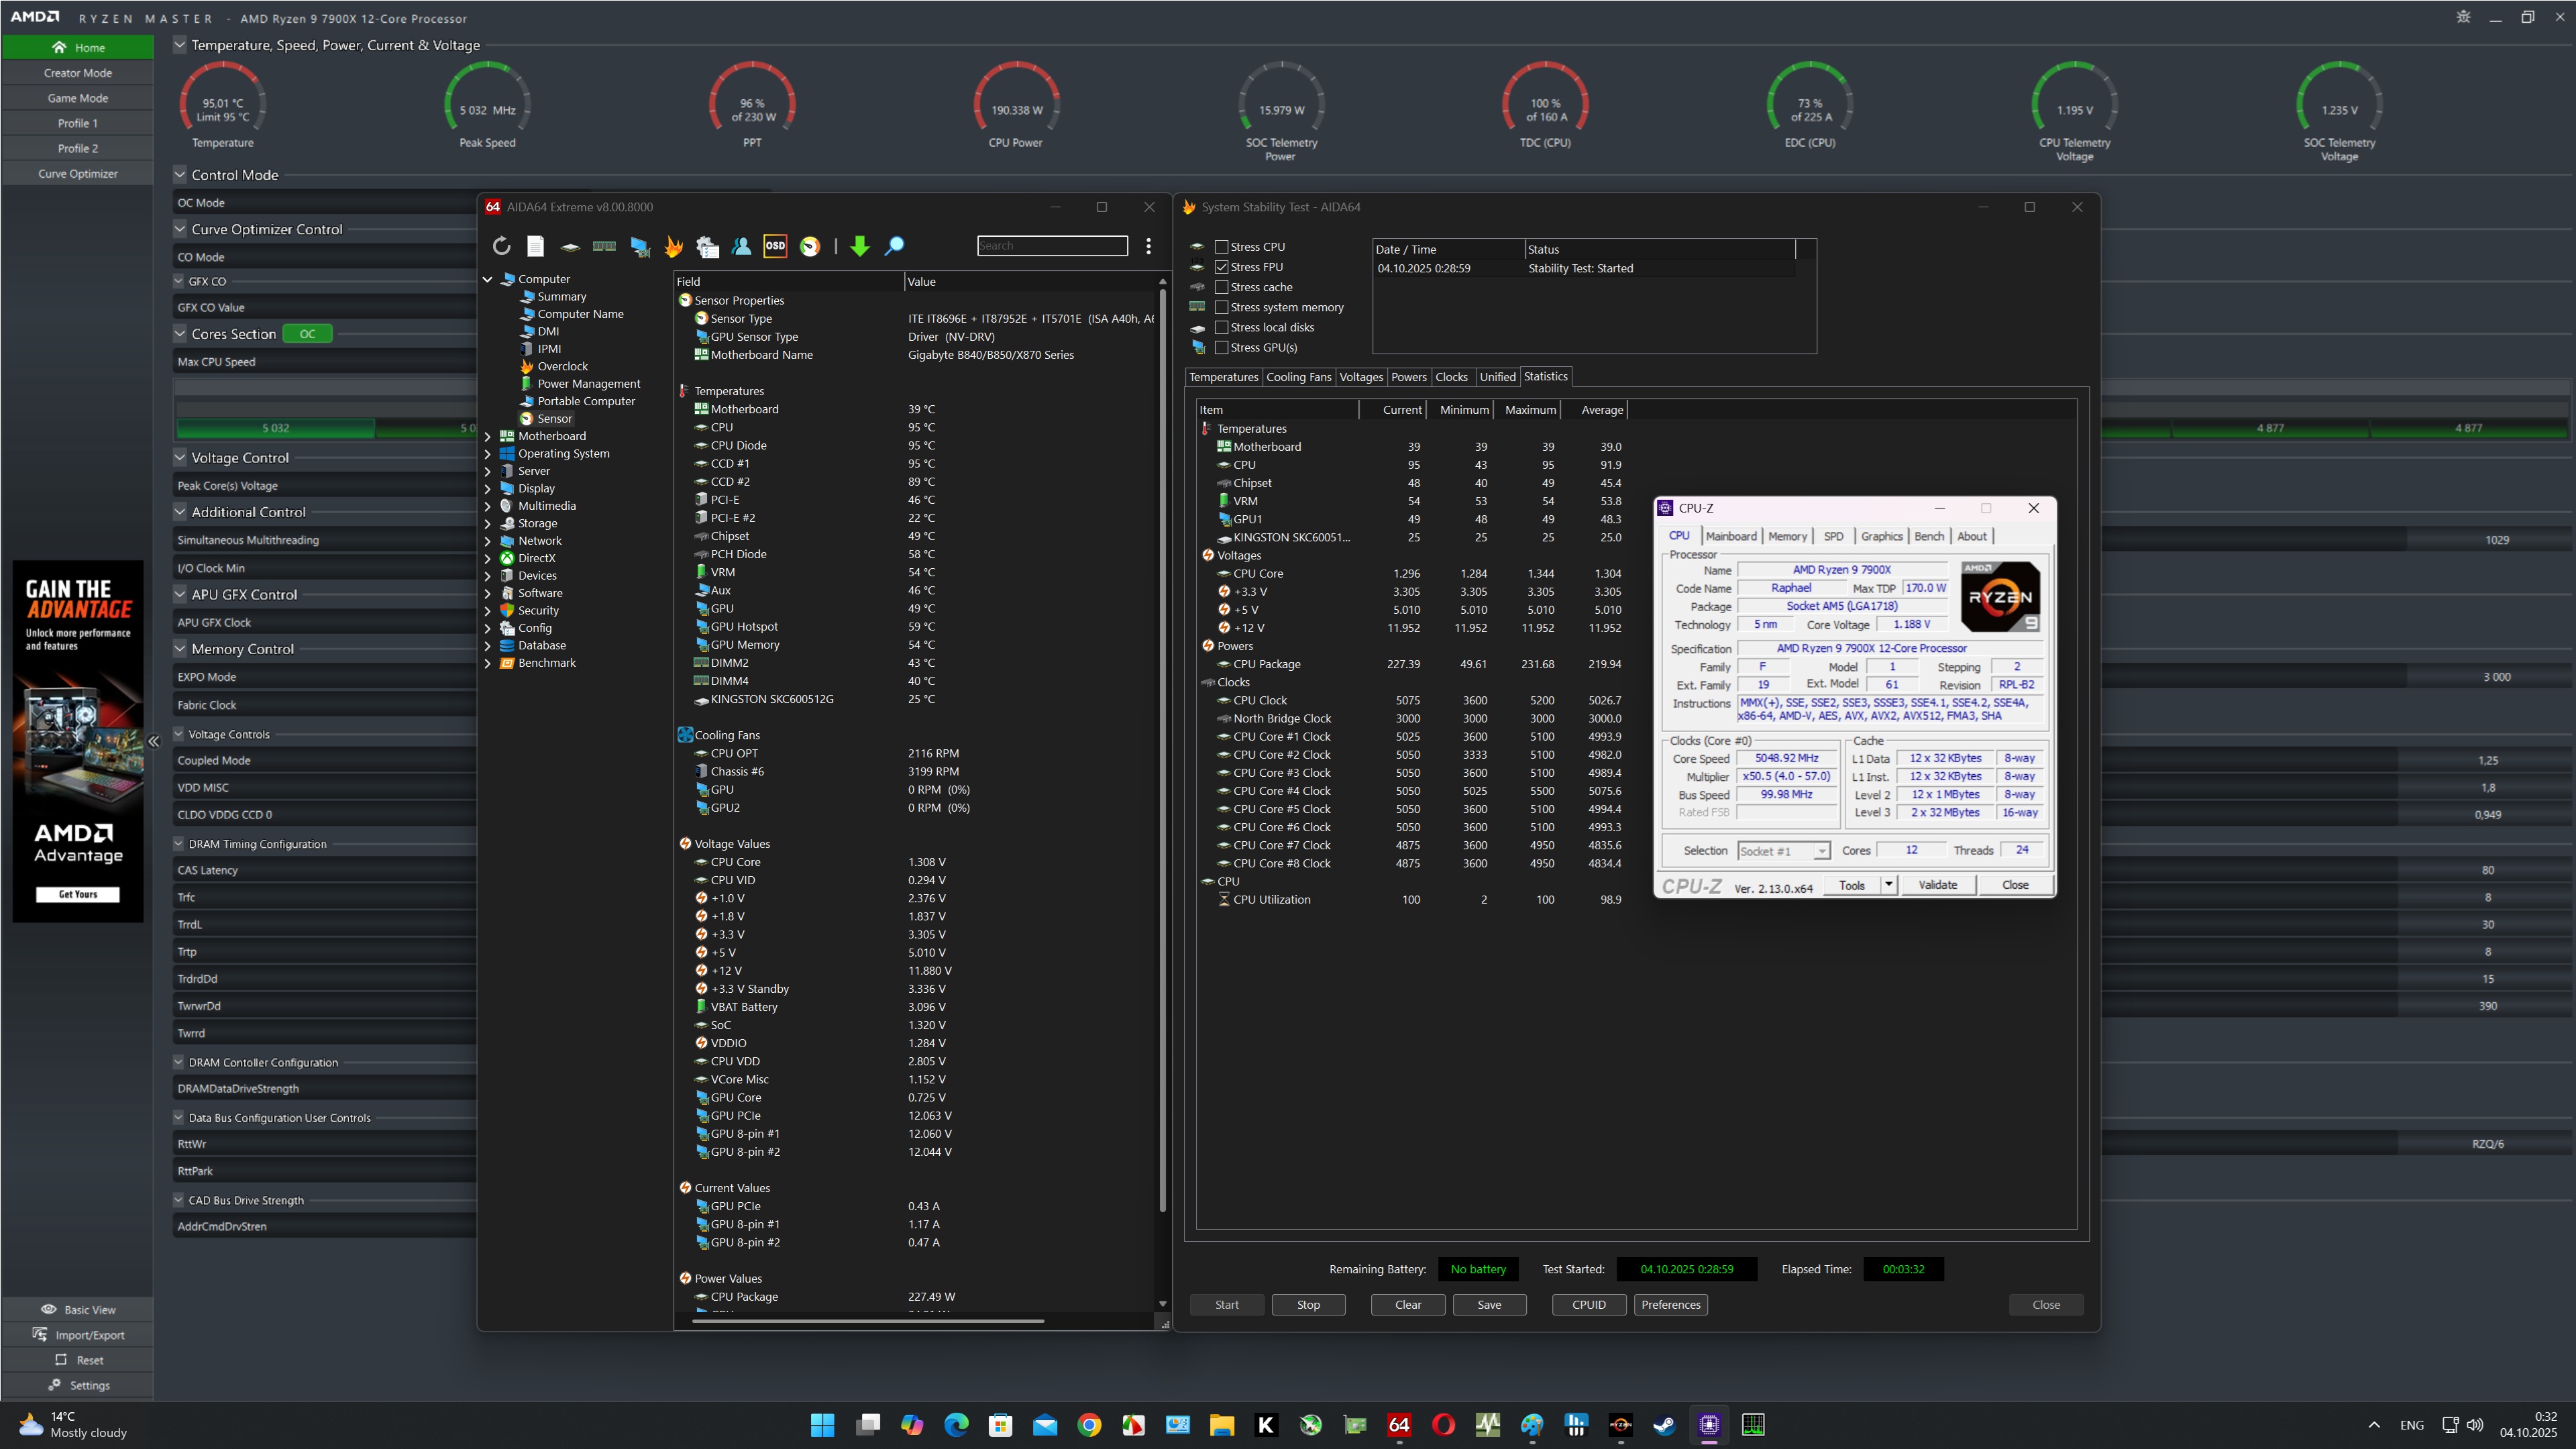This screenshot has width=2576, height=1449.
Task: Open stability test via the flame toolbar icon
Action: click(x=674, y=246)
